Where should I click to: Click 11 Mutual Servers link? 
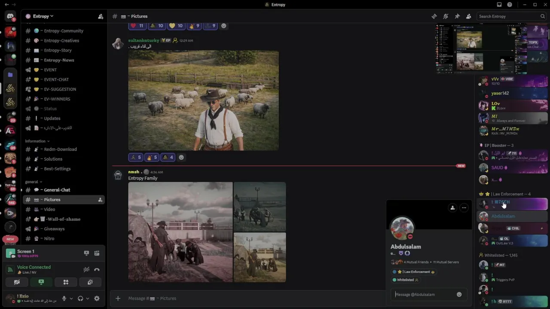[446, 262]
